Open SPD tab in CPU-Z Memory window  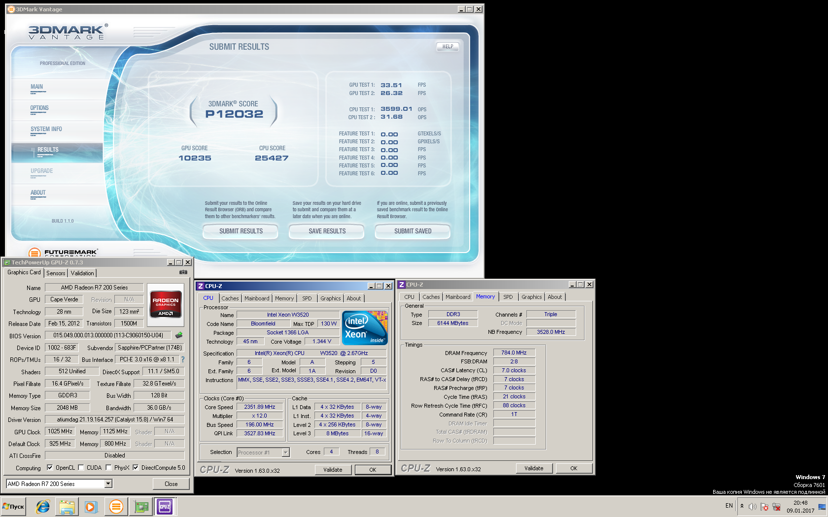[508, 297]
